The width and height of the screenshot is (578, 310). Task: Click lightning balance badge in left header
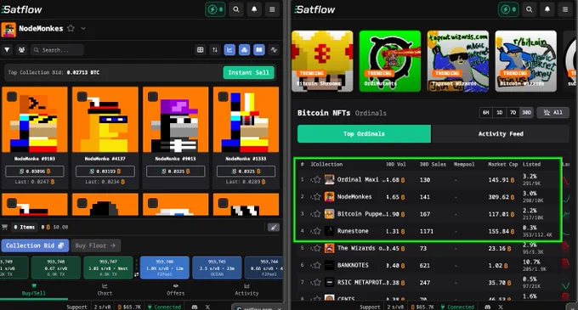pos(215,9)
